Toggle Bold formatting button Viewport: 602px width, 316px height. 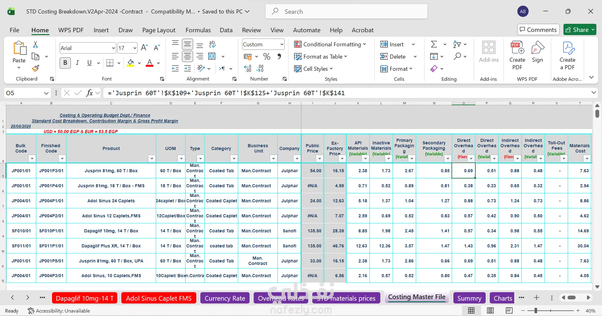click(x=65, y=63)
